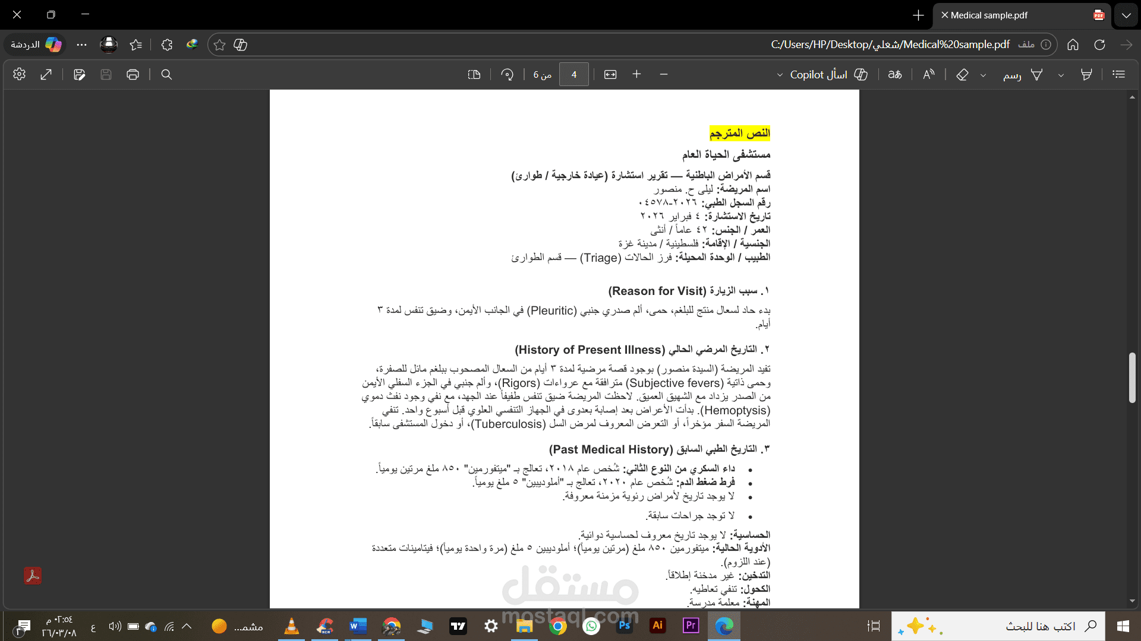
Task: Open the tab actions chevron menu
Action: click(x=1126, y=15)
